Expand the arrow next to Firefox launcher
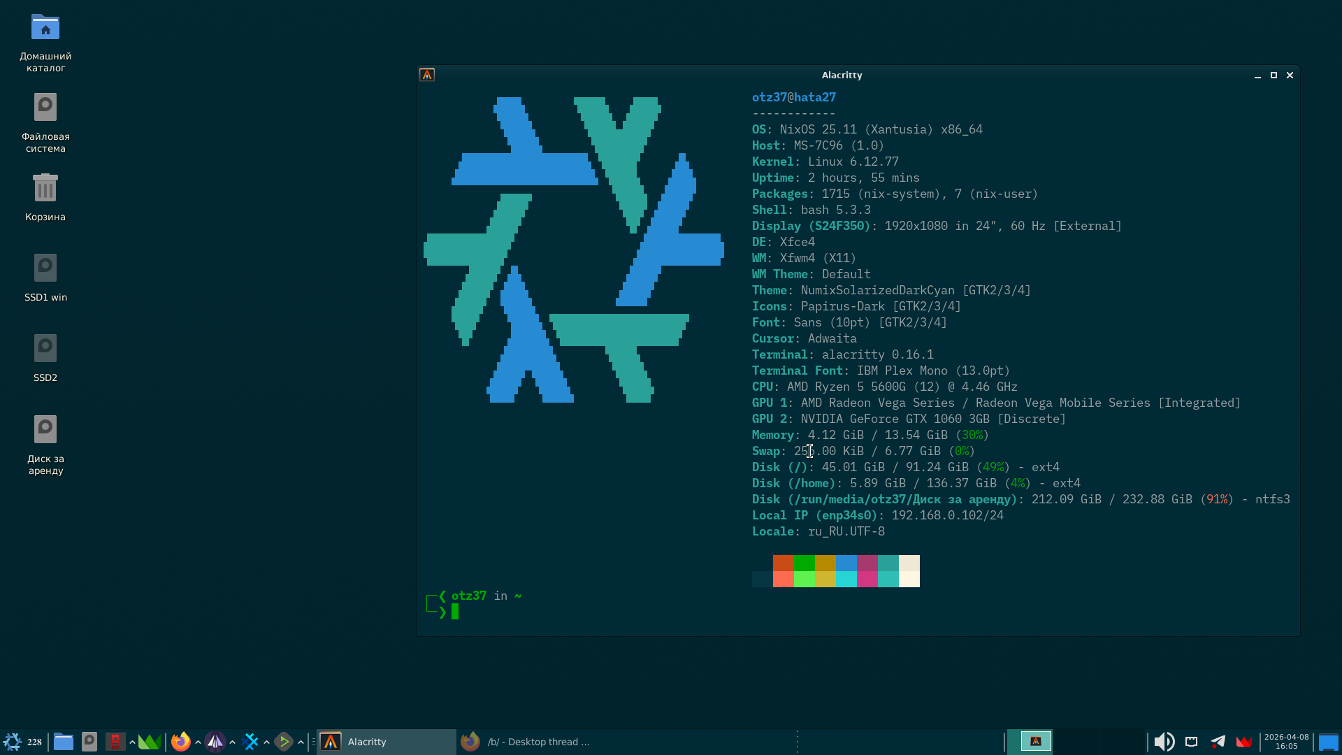The width and height of the screenshot is (1342, 755). point(199,742)
